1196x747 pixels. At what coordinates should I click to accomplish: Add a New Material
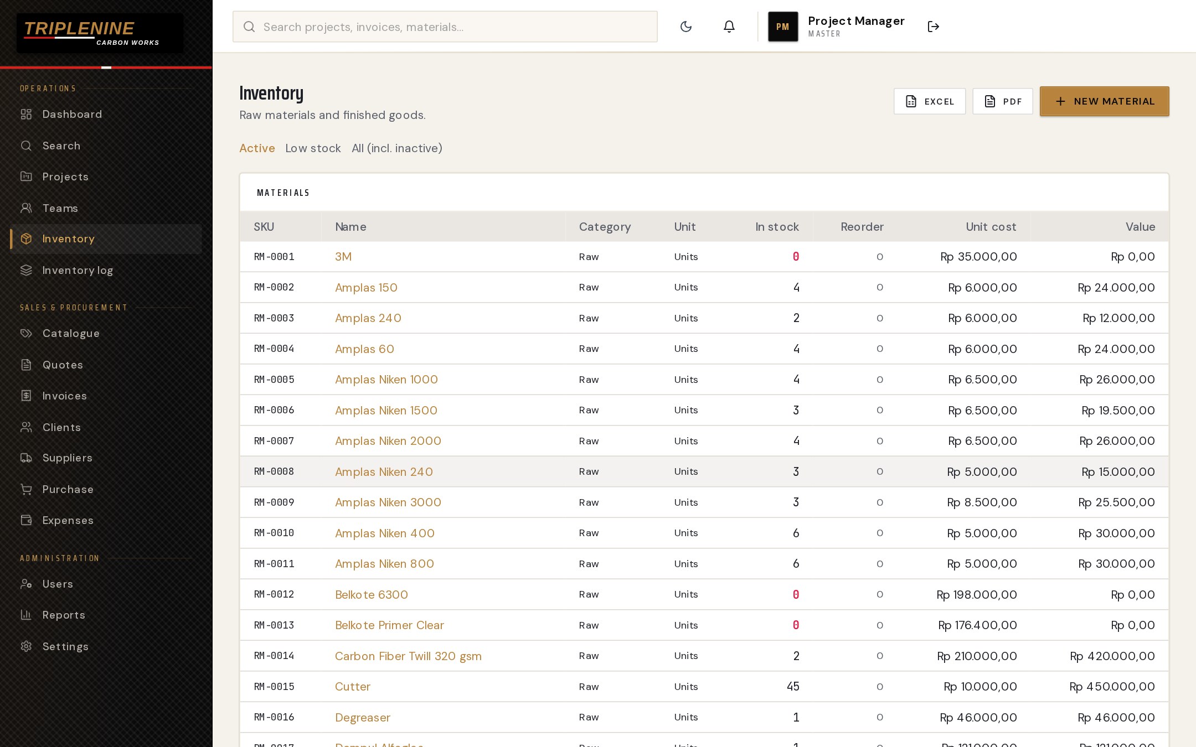click(x=1105, y=101)
